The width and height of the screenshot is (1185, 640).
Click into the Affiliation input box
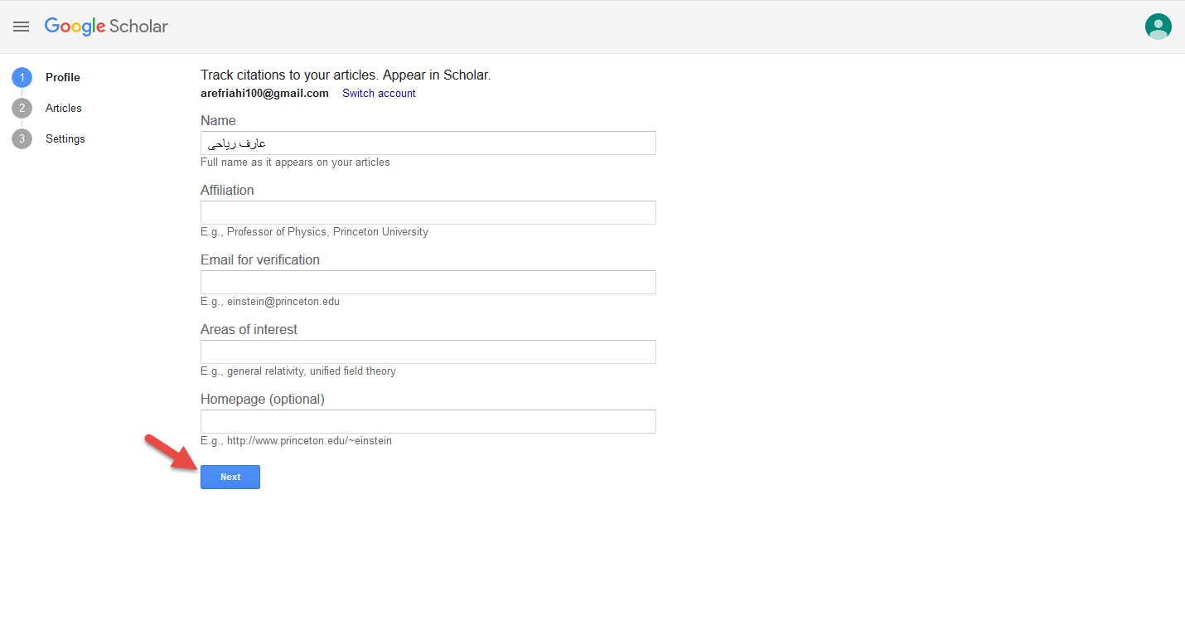click(428, 212)
